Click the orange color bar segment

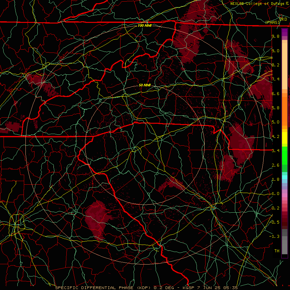coord(285,111)
